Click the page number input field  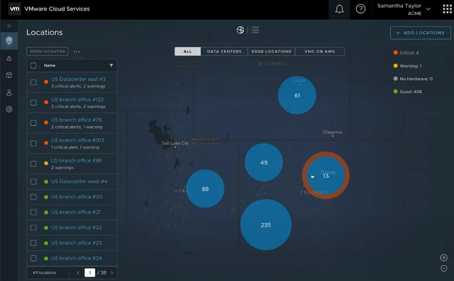(90, 272)
